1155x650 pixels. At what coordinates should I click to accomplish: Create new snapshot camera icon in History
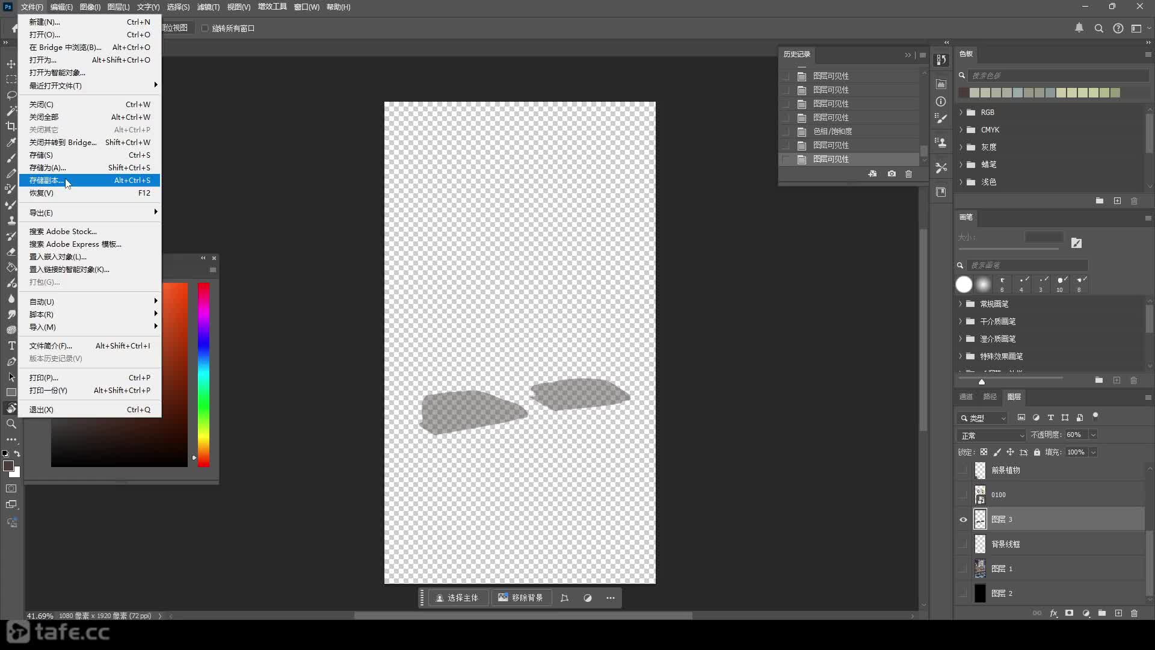click(891, 174)
